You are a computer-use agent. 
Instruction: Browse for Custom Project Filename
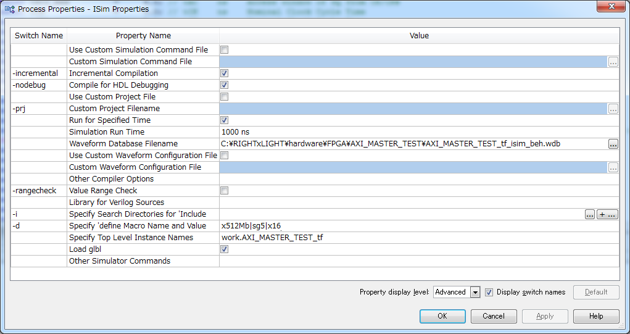coord(613,109)
